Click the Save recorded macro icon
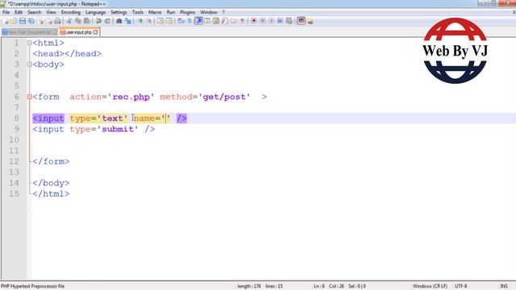Screen dimensions: 516x290 [289, 21]
